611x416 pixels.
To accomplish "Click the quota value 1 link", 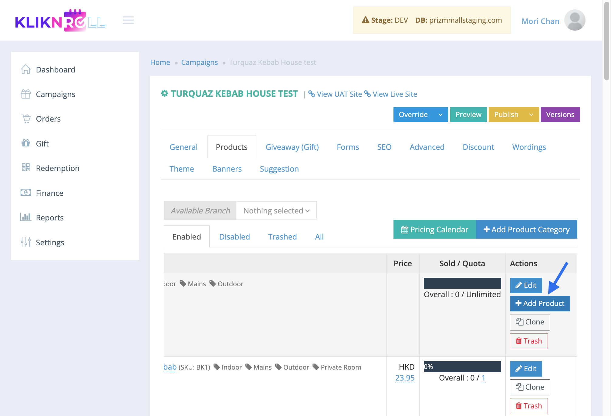I will coord(483,378).
